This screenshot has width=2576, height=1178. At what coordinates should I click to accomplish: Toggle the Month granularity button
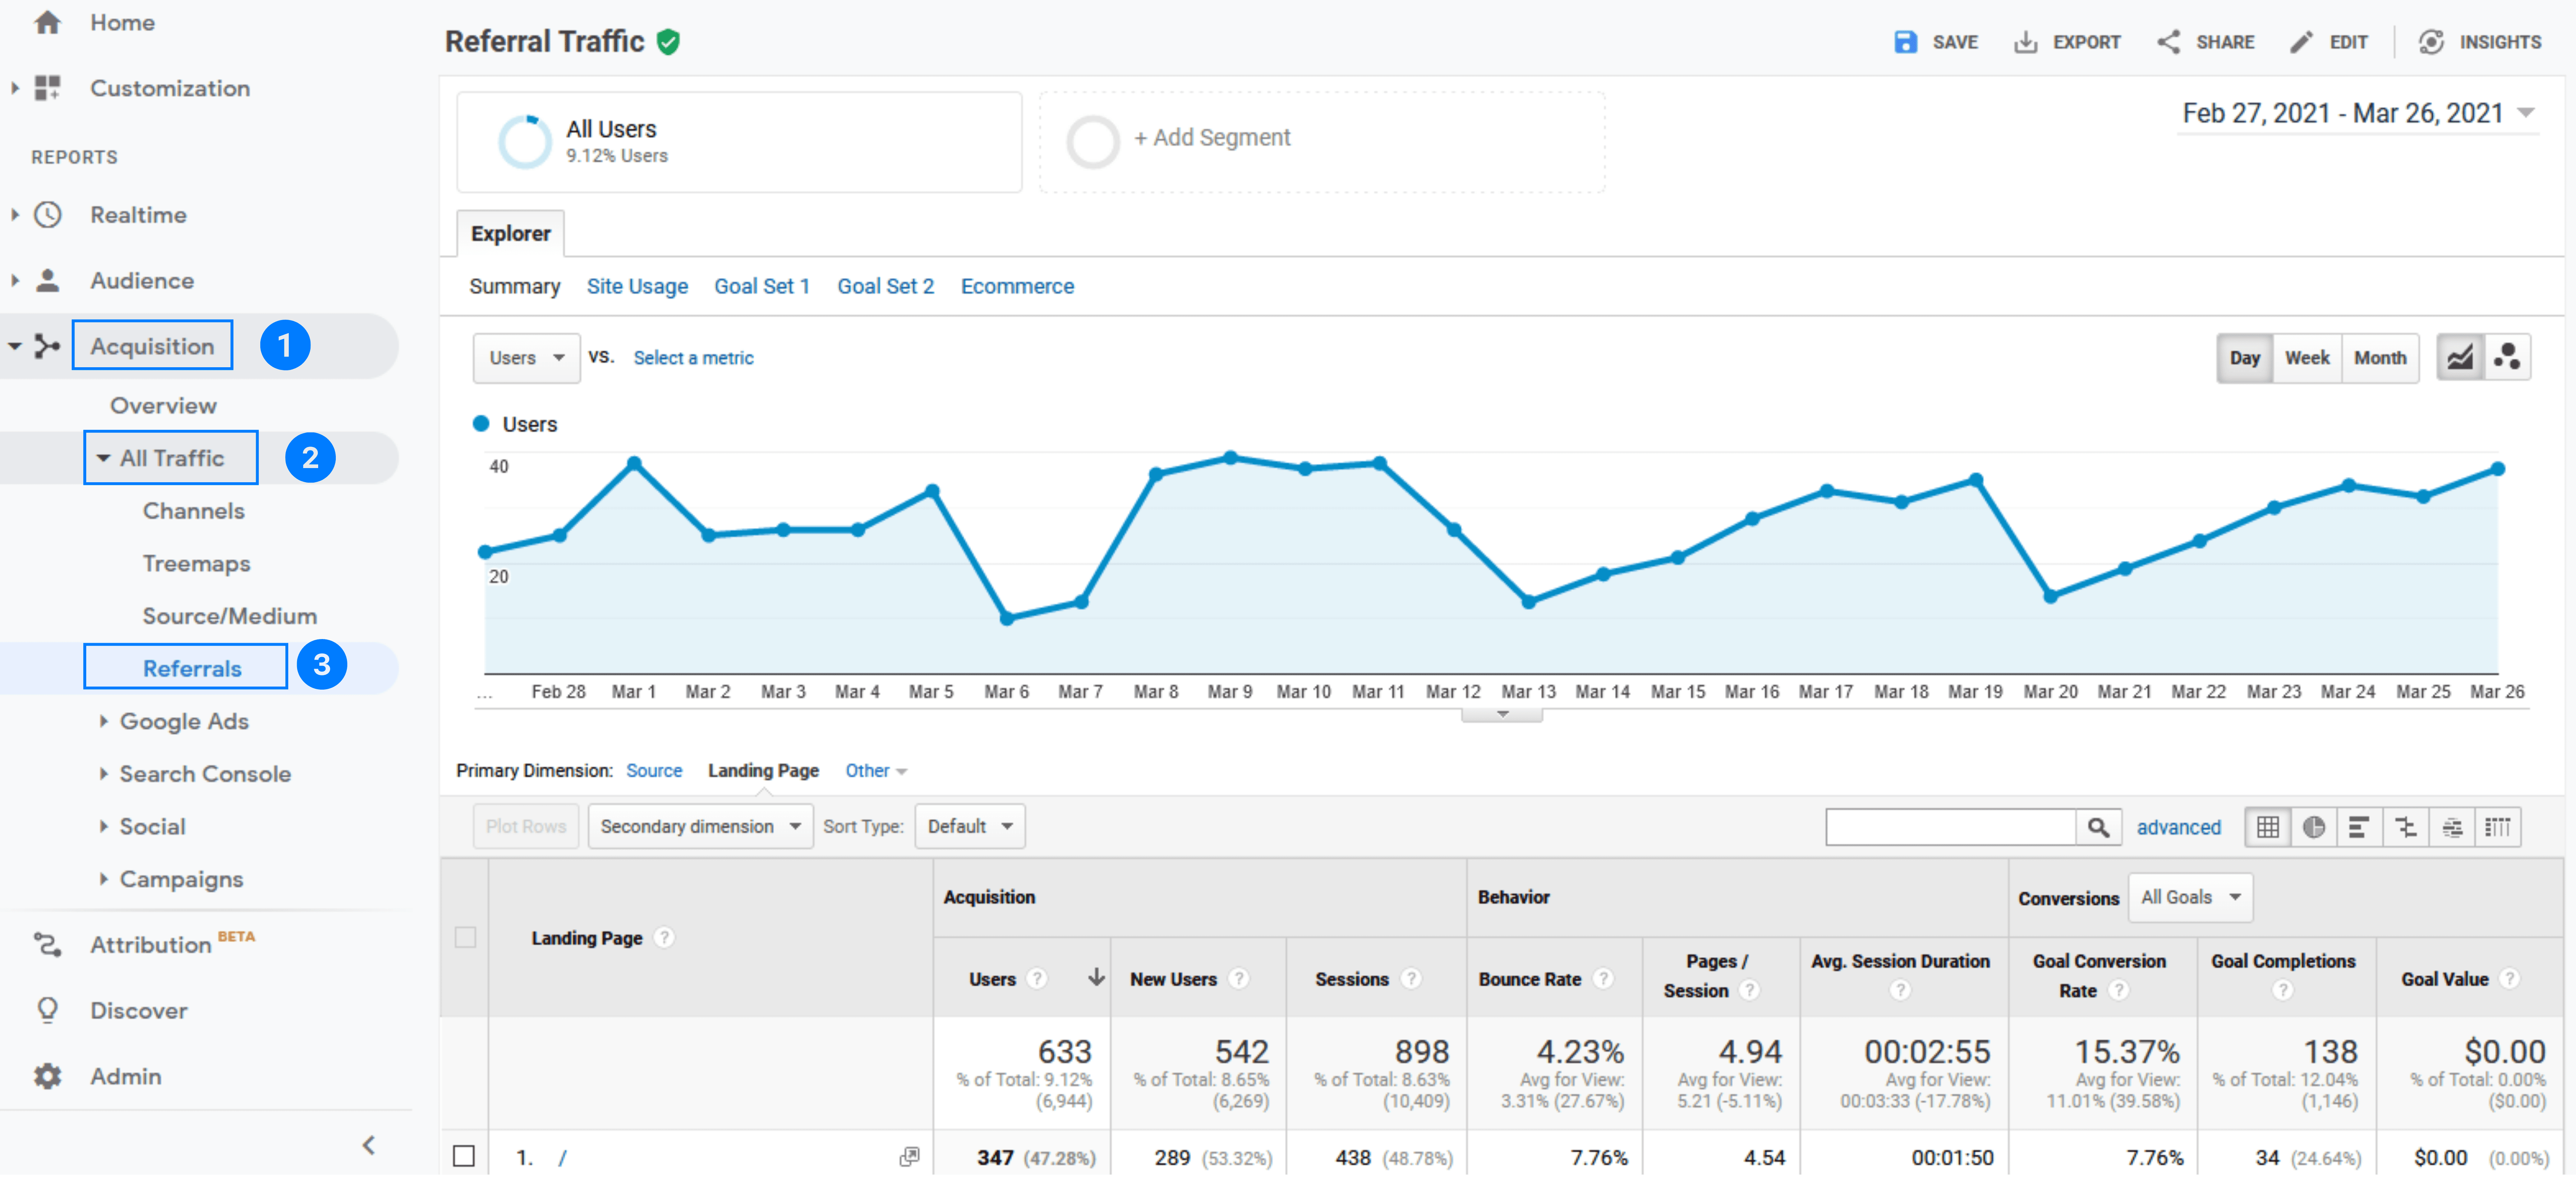[x=2380, y=358]
